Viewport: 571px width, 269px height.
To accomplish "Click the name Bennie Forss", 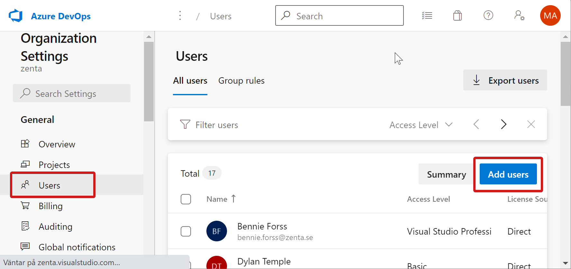I will pyautogui.click(x=262, y=226).
